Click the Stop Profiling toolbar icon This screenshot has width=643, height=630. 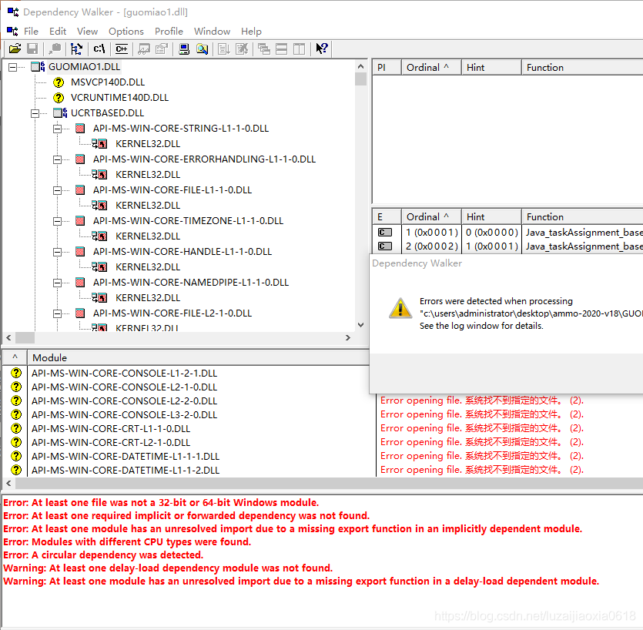[242, 49]
